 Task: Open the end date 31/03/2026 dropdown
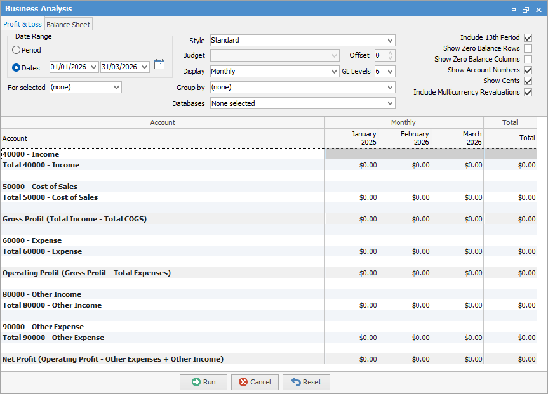point(145,67)
